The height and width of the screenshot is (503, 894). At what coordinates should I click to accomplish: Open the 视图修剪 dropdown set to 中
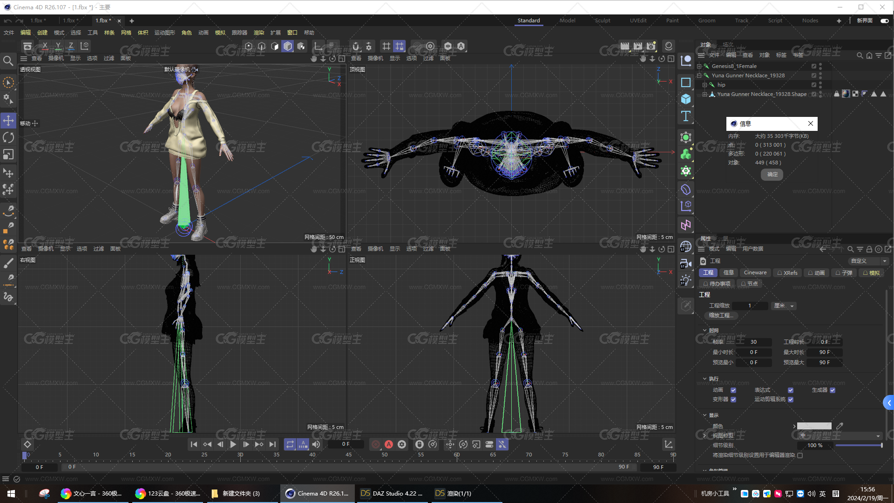pos(840,436)
